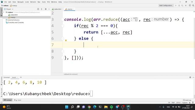
Task: Click the reduce breadcrumb in navigation bar
Action: 6,5
